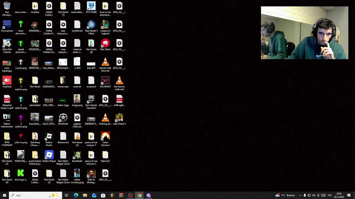The image size is (355, 199).
Task: Start Left 4 Dead 2 shortcut
Action: [x=119, y=119]
